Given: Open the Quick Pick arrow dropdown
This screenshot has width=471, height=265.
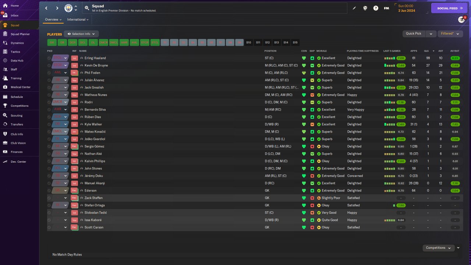Looking at the screenshot, I should 431,33.
